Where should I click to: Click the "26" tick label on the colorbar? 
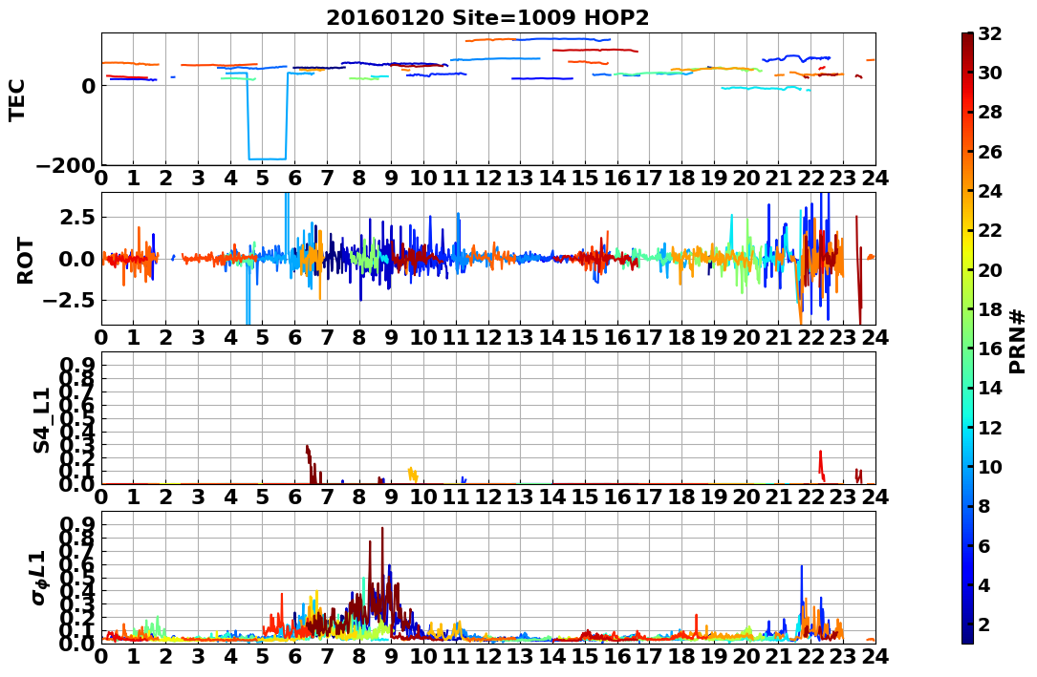click(x=990, y=152)
